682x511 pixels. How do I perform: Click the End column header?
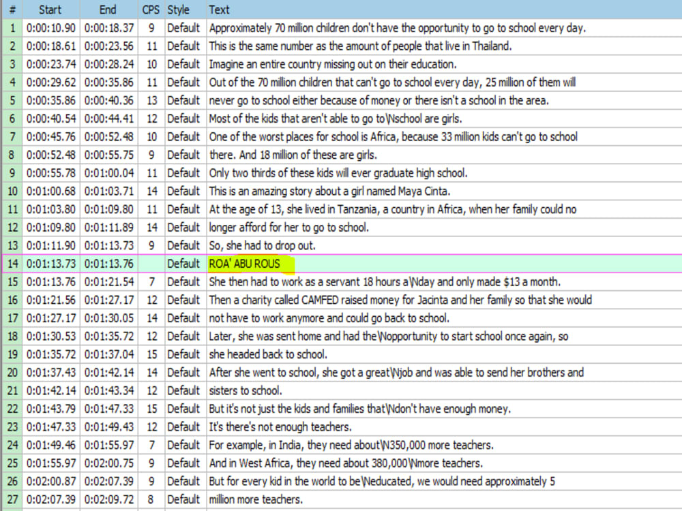pyautogui.click(x=108, y=10)
